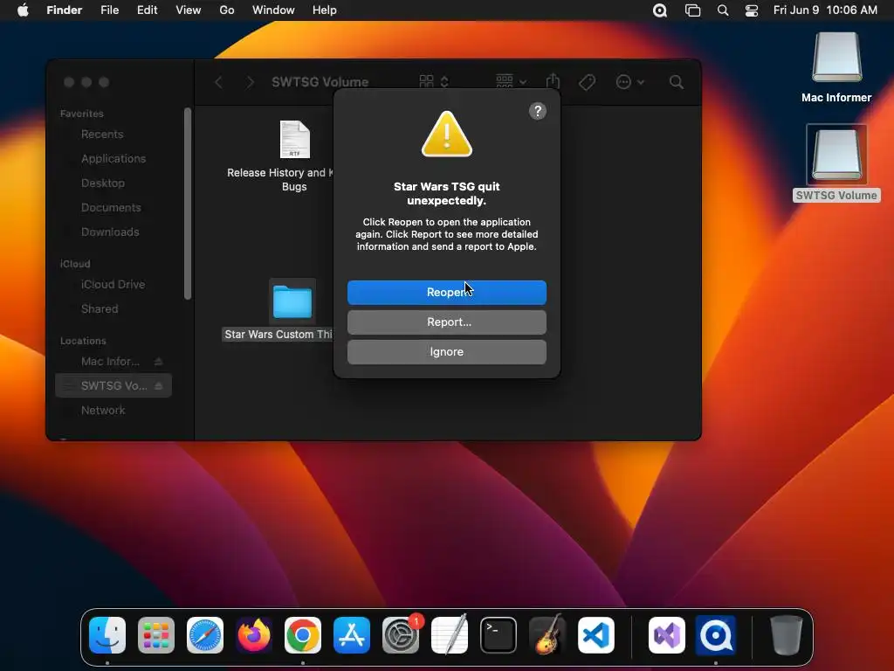Click the Report... button
This screenshot has width=894, height=671.
[x=446, y=322]
